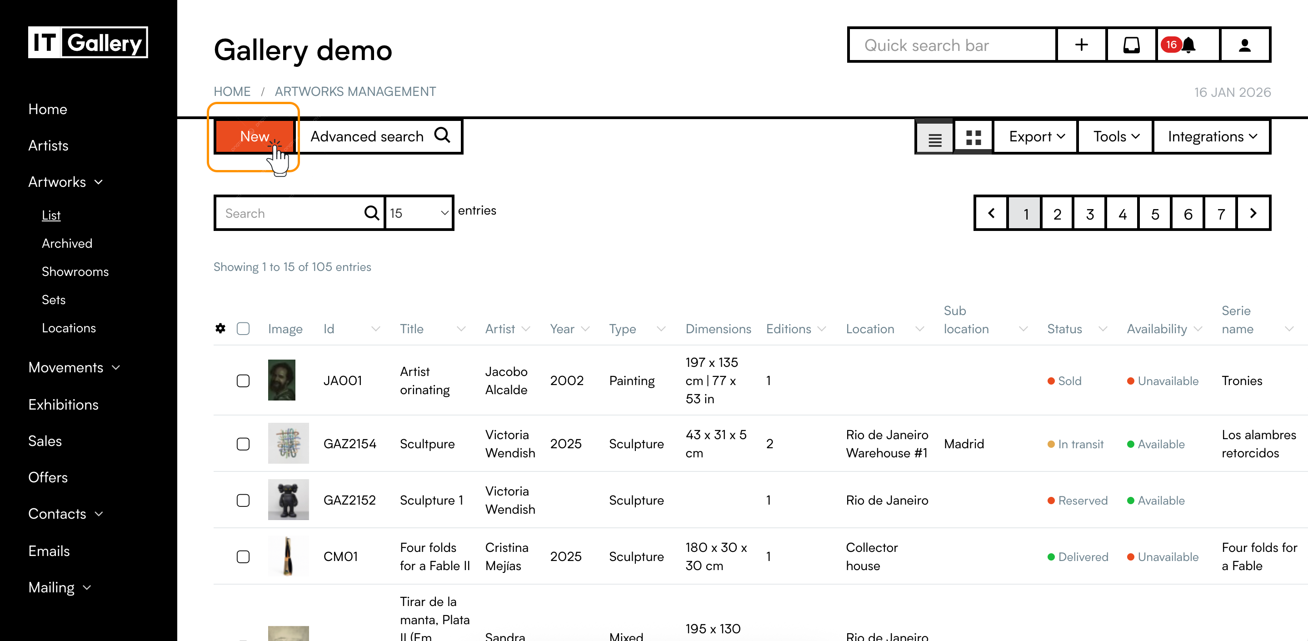Switch to grid view icon
Viewport: 1308px width, 641px height.
(x=973, y=137)
